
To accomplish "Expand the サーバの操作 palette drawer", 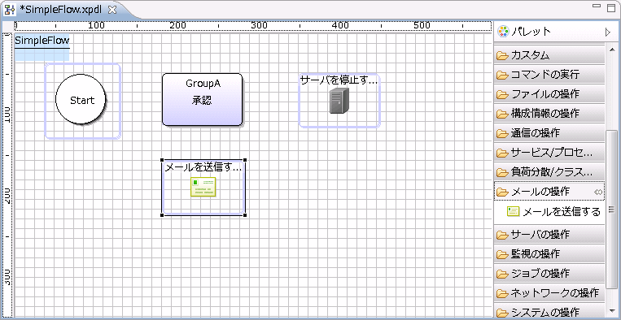I will coord(549,234).
